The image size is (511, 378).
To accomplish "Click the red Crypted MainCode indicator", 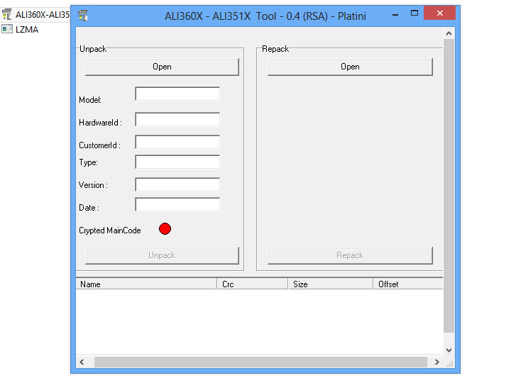I will coord(165,229).
